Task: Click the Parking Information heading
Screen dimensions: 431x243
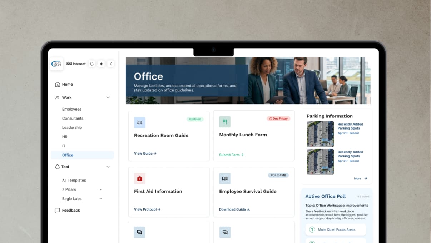Action: coord(330,116)
